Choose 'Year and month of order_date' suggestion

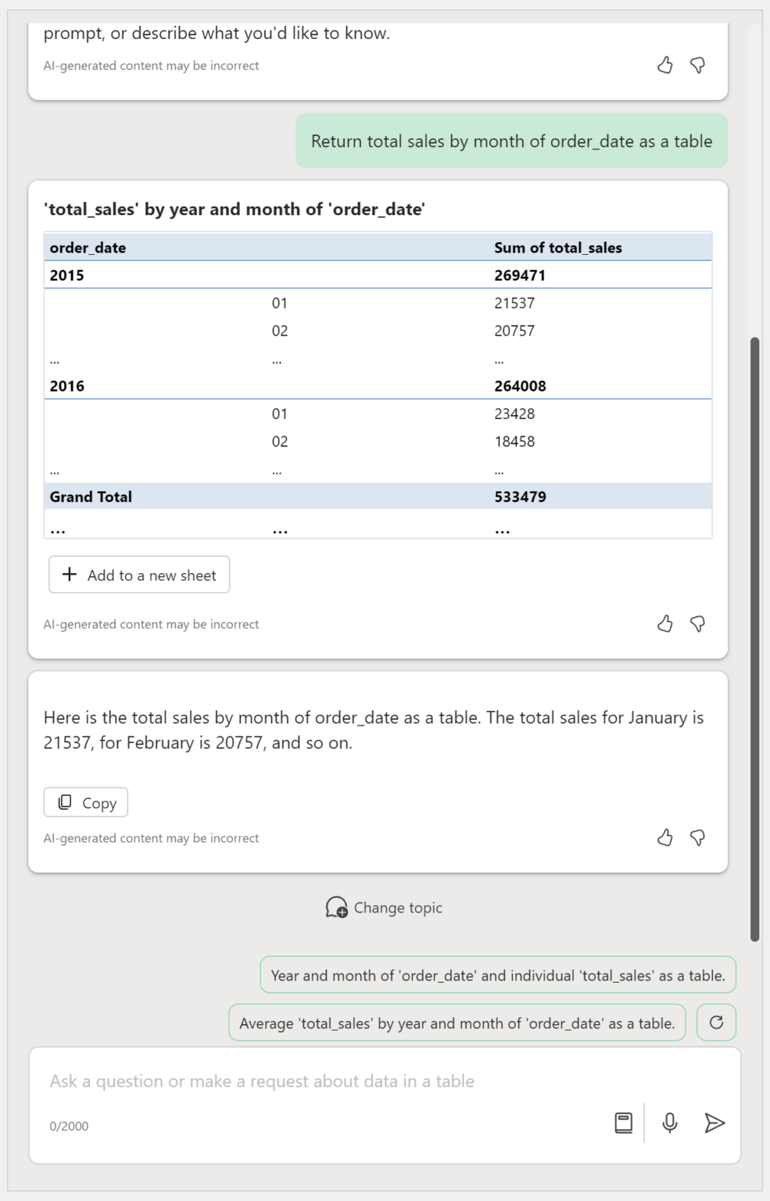[x=498, y=975]
